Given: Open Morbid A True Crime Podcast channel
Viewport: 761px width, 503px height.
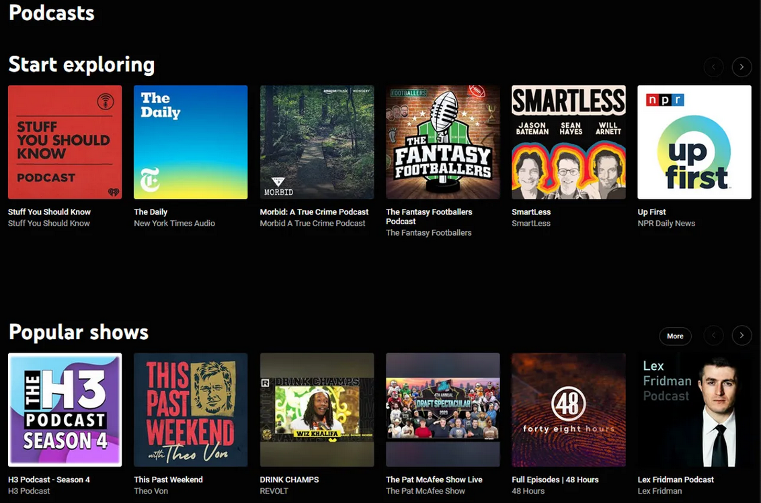Looking at the screenshot, I should click(313, 223).
